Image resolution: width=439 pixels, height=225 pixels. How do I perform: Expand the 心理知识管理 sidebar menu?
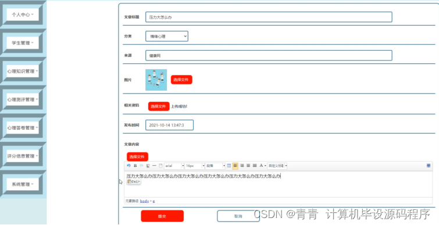coord(23,71)
